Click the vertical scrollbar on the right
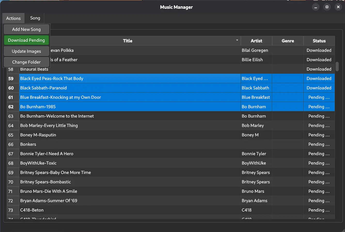345x232 pixels. click(x=337, y=67)
